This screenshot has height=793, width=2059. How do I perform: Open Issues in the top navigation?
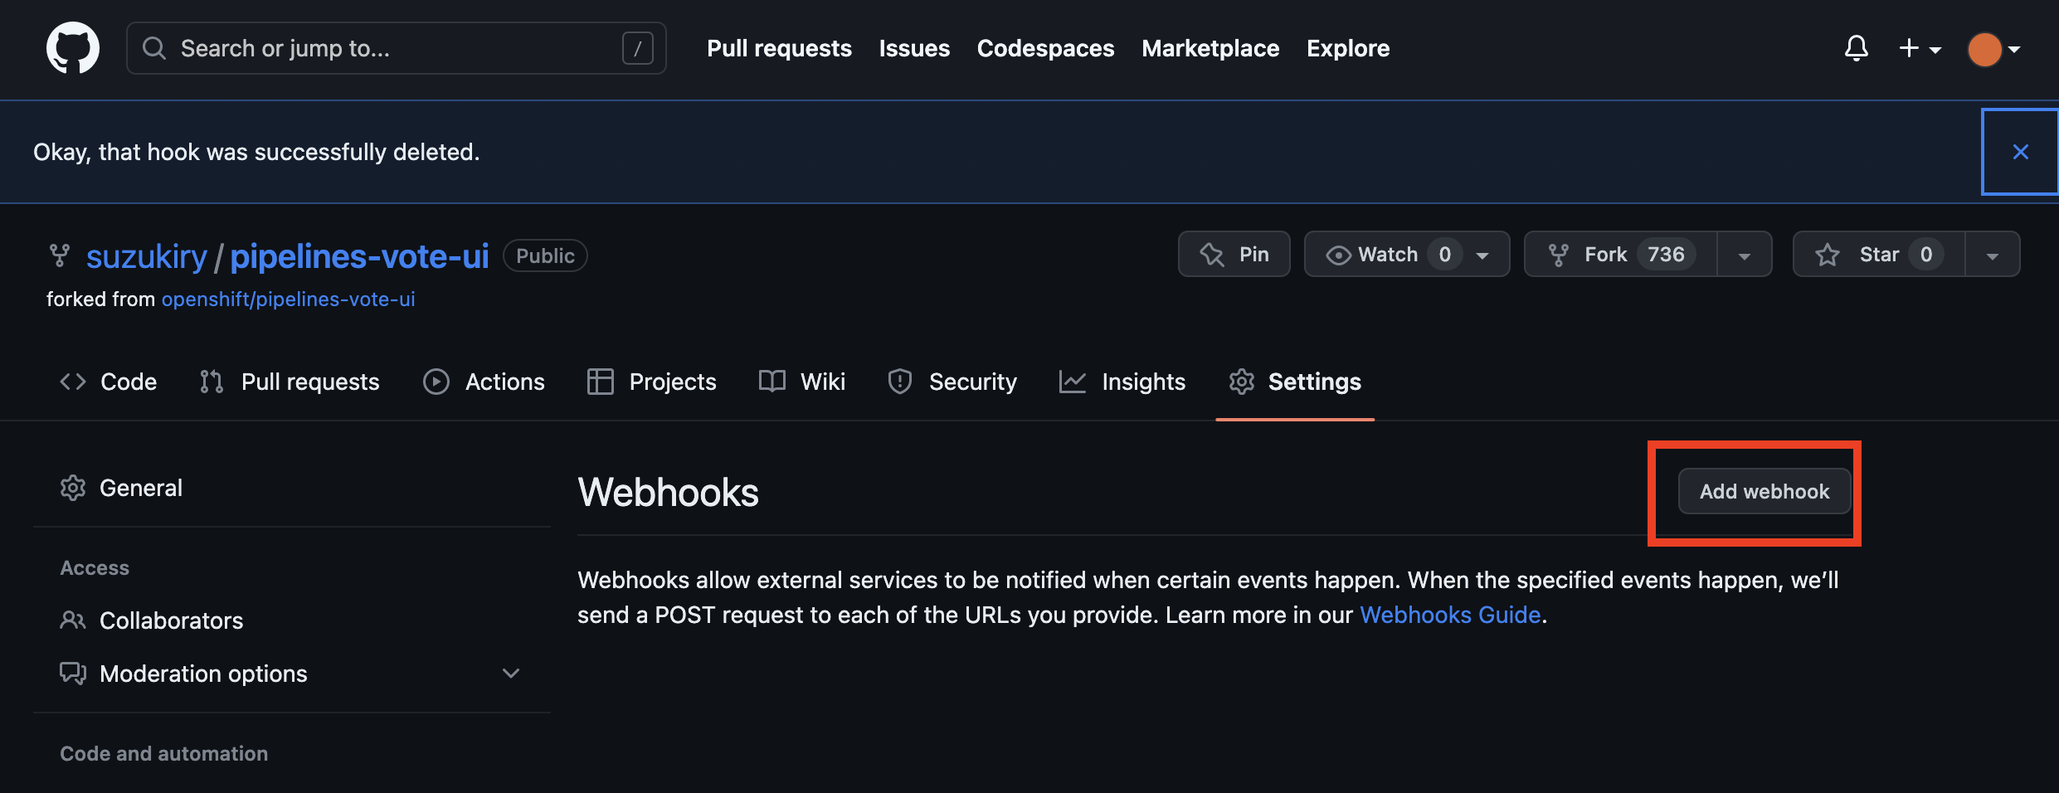pos(914,48)
